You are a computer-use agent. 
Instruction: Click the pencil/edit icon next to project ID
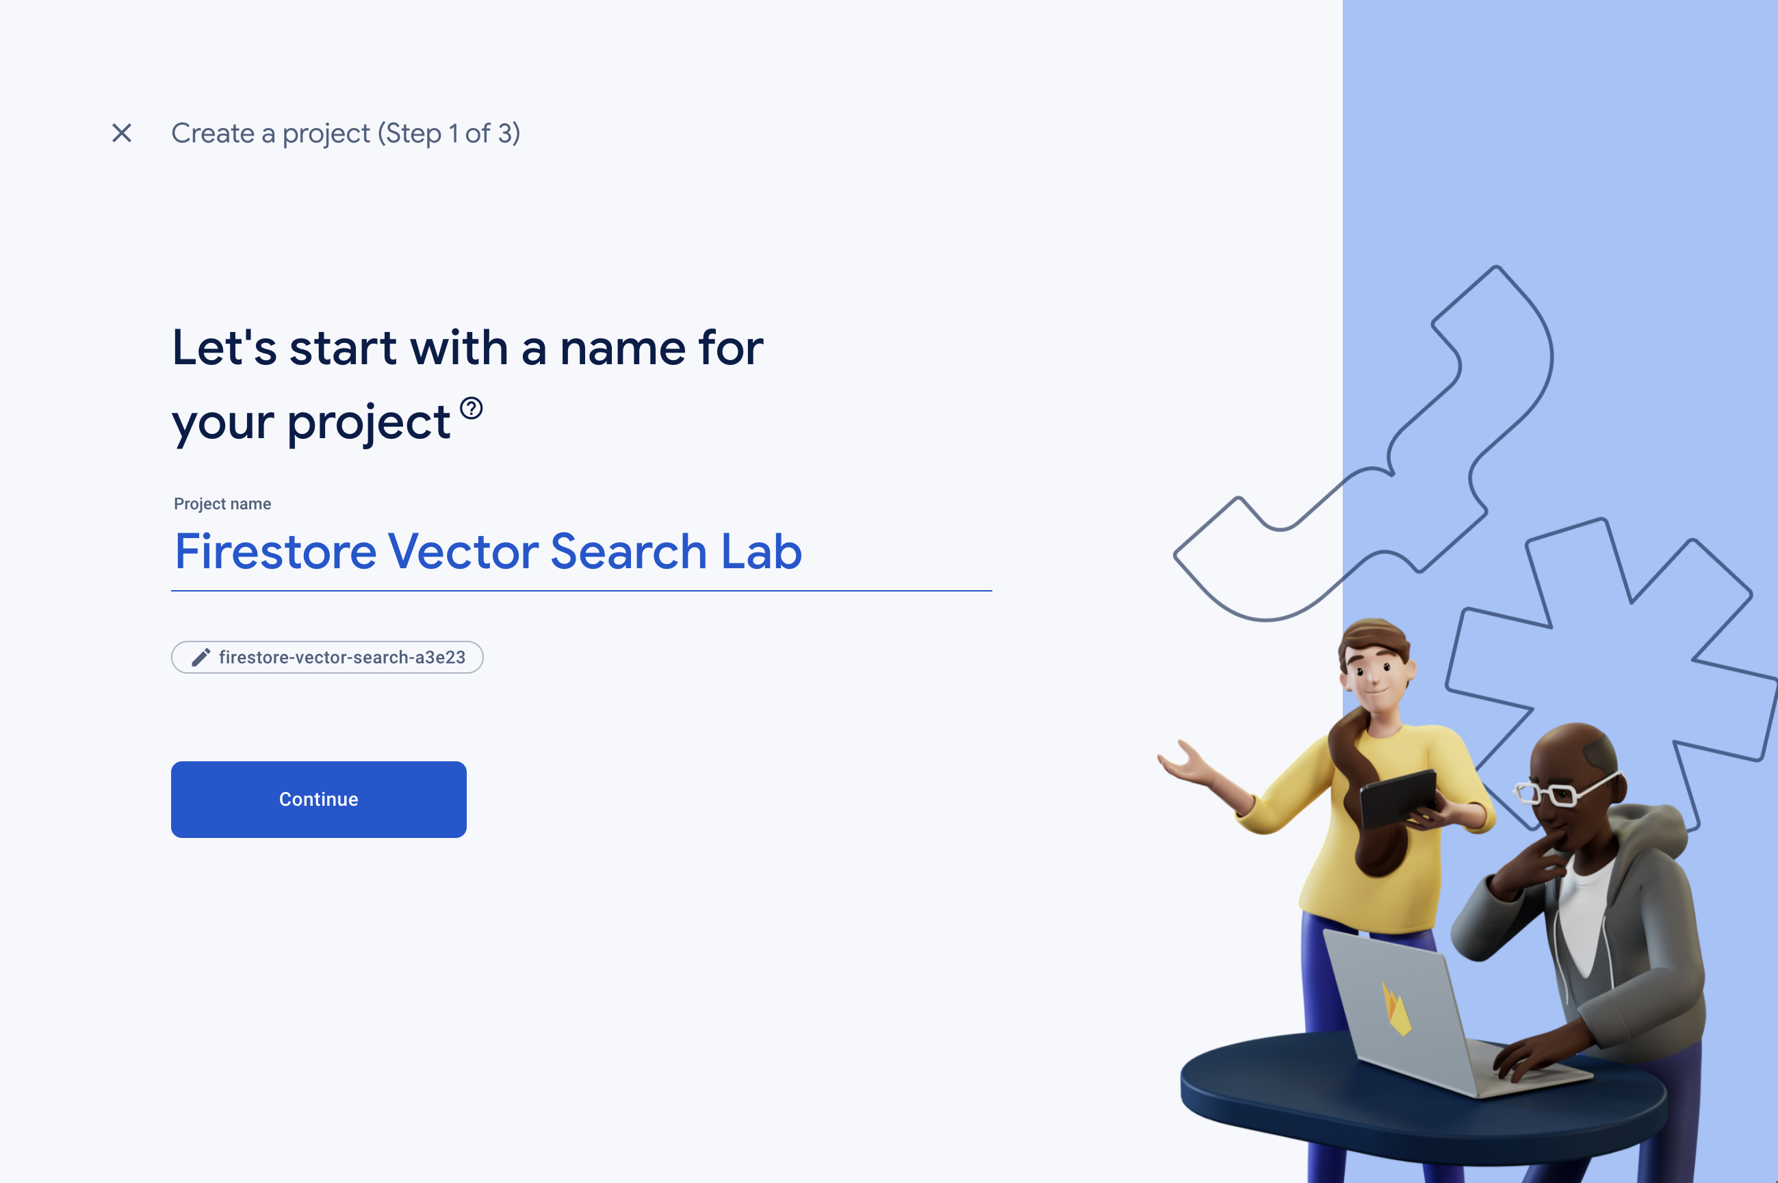click(199, 656)
